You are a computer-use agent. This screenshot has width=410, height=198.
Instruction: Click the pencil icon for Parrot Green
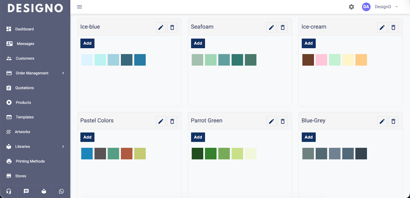click(271, 121)
